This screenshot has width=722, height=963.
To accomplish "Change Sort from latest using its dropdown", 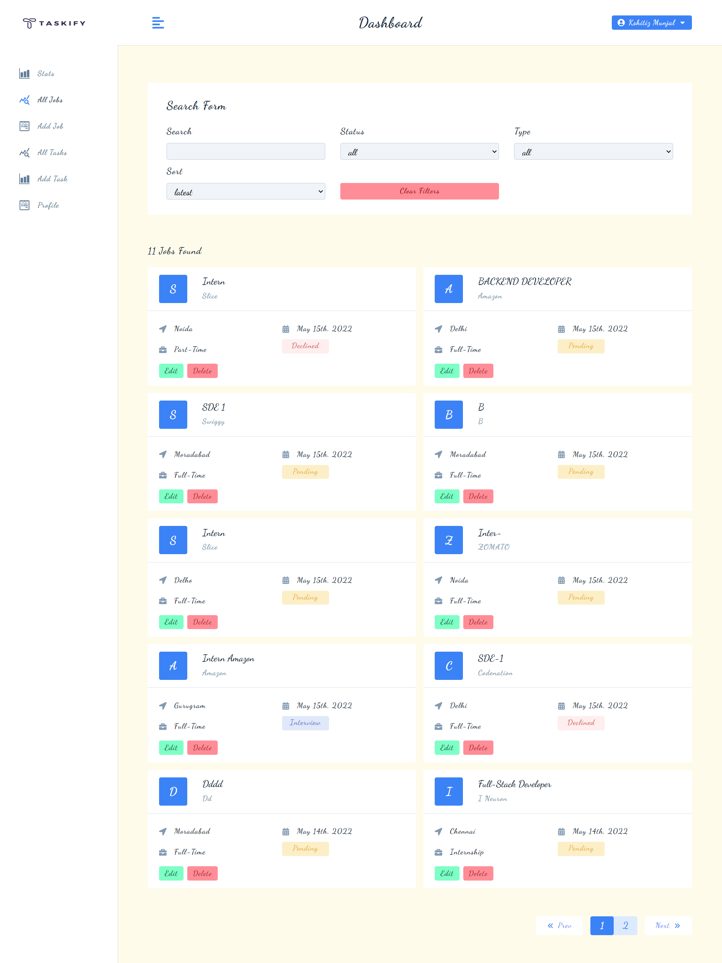I will pos(245,191).
